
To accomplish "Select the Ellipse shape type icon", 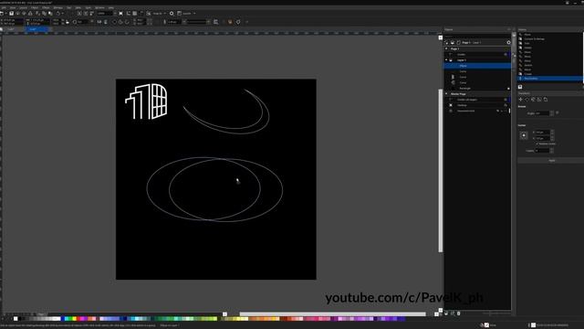I will click(114, 22).
